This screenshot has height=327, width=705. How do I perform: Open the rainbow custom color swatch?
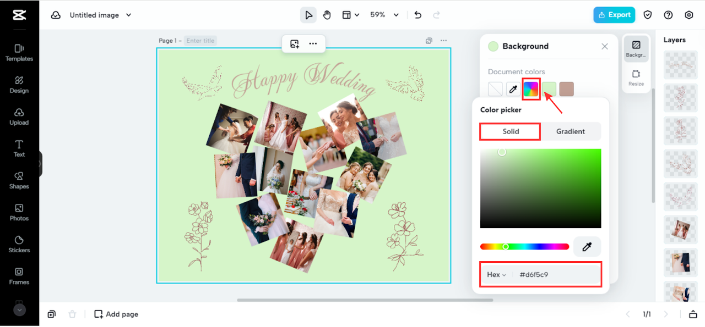click(531, 89)
